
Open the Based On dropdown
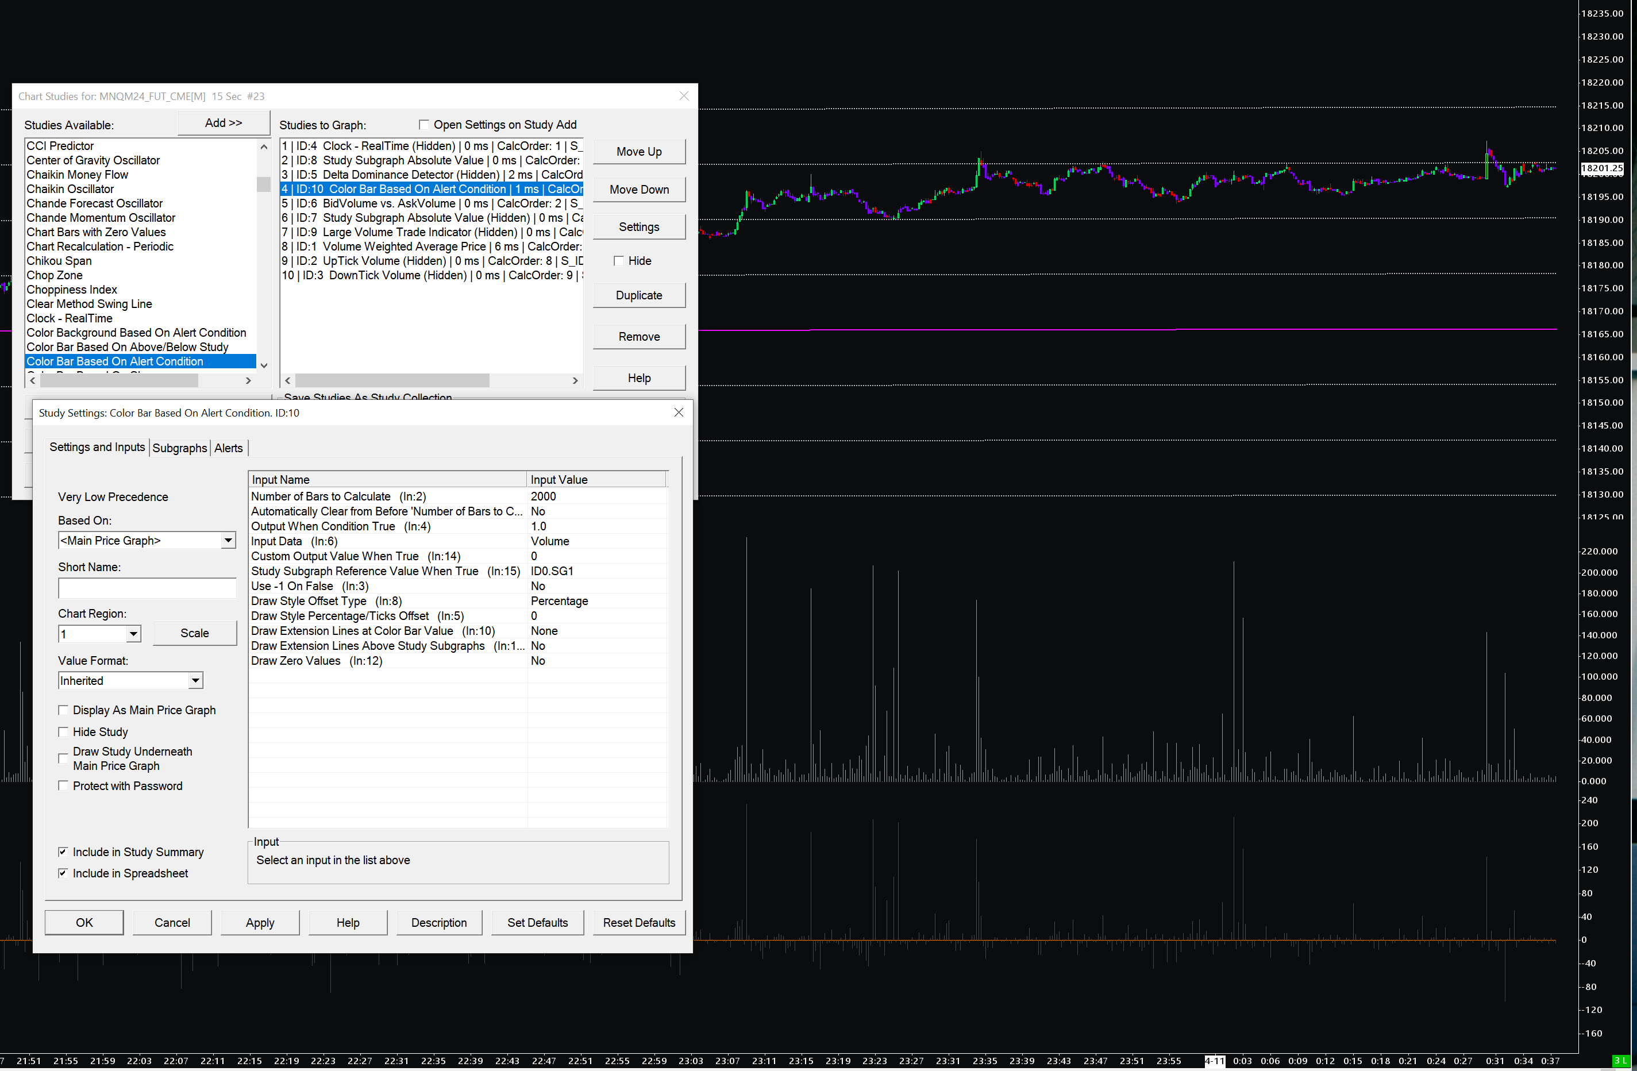[228, 541]
